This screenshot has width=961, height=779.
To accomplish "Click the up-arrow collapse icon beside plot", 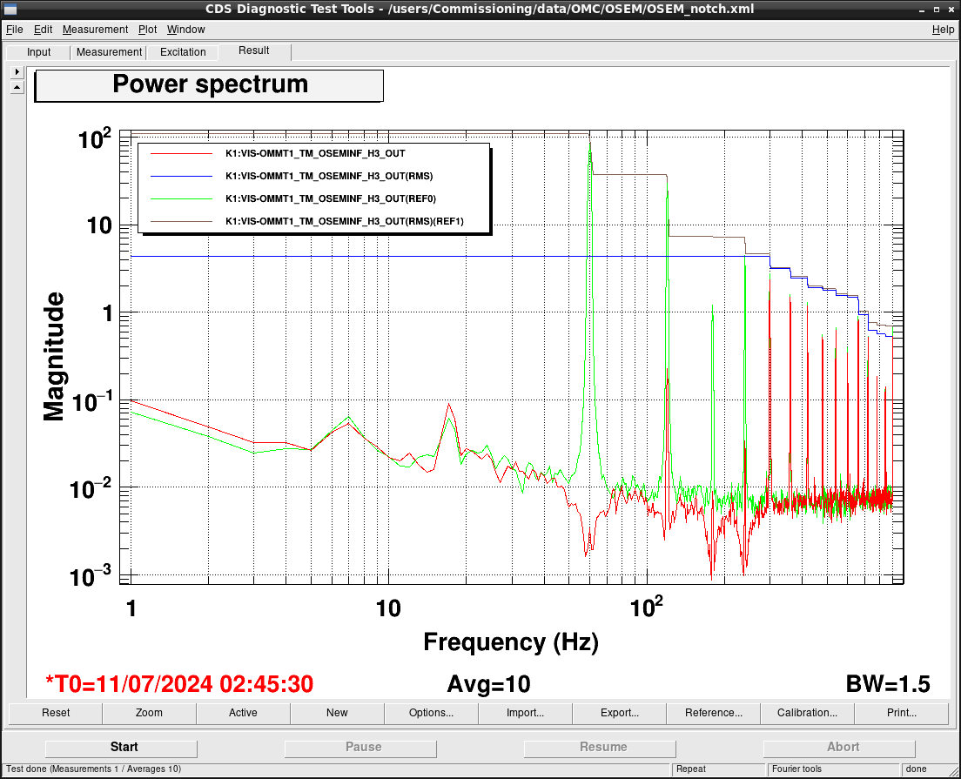I will 17,88.
